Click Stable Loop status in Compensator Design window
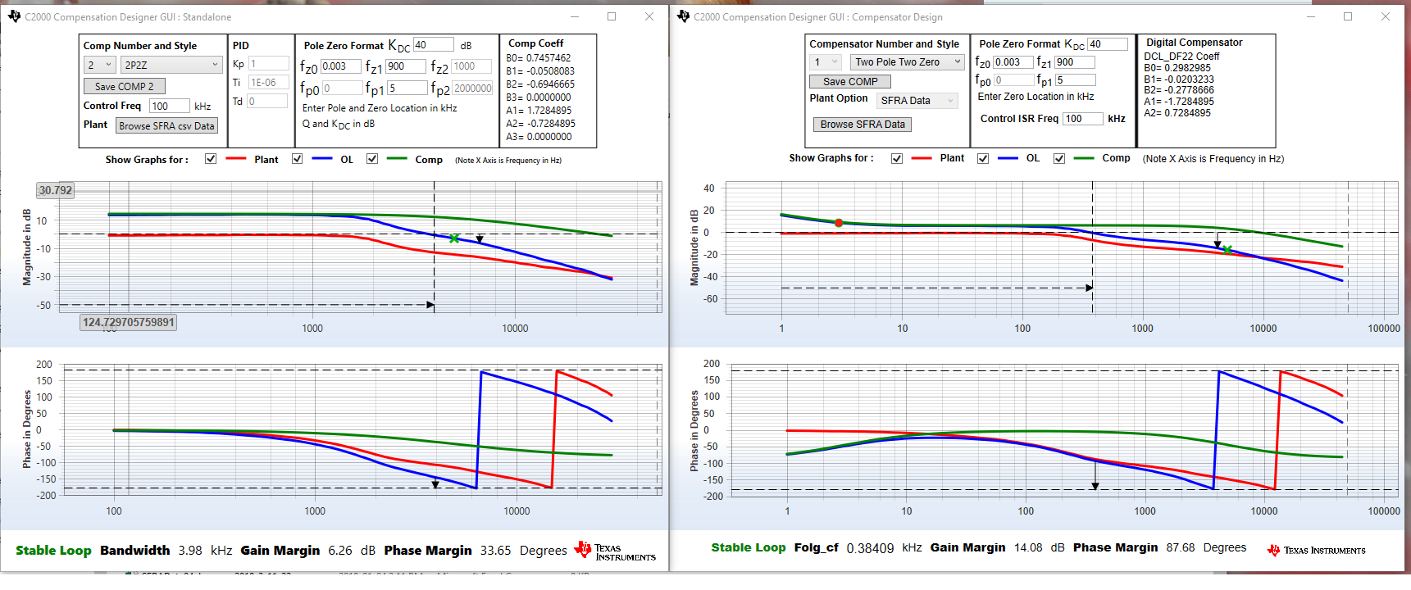The height and width of the screenshot is (590, 1411). click(x=749, y=547)
